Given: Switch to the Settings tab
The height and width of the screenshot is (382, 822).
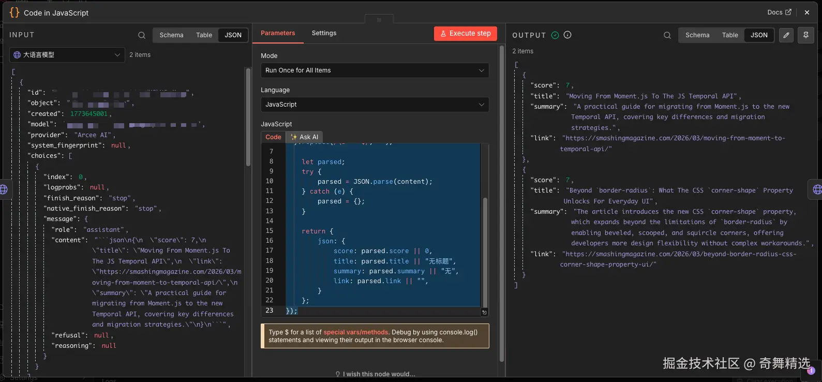Looking at the screenshot, I should (324, 33).
